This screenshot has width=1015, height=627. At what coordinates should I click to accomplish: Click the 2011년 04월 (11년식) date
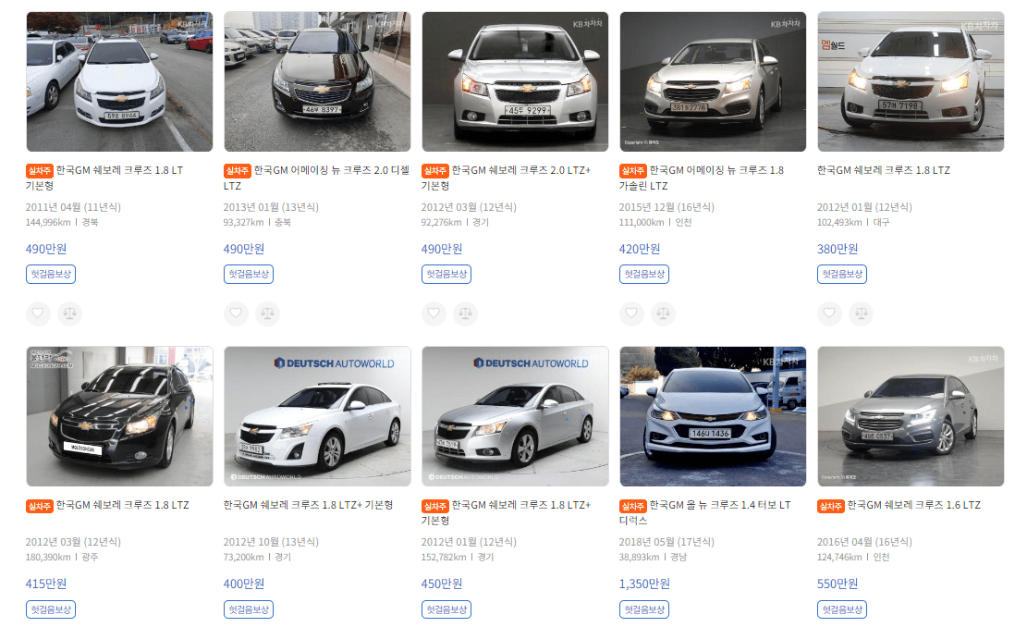point(73,207)
